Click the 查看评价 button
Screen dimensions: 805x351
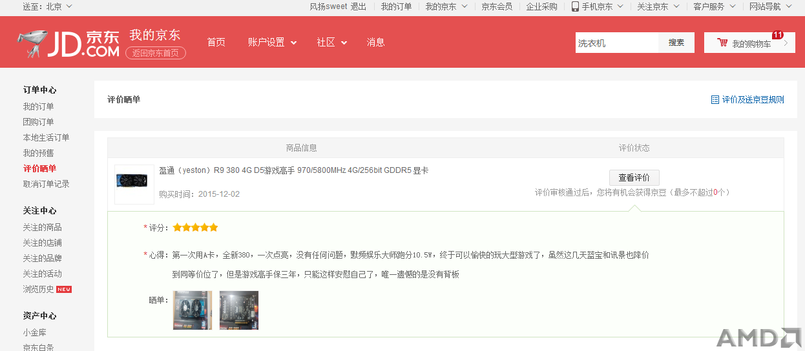[x=634, y=177]
